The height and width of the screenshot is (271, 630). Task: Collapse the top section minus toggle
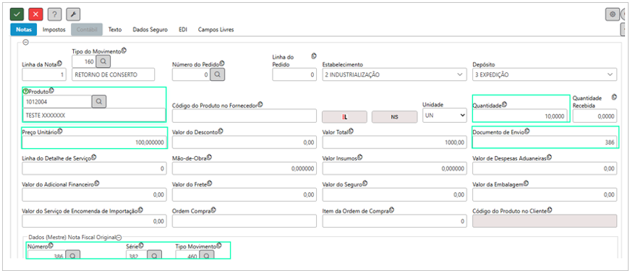[26, 42]
